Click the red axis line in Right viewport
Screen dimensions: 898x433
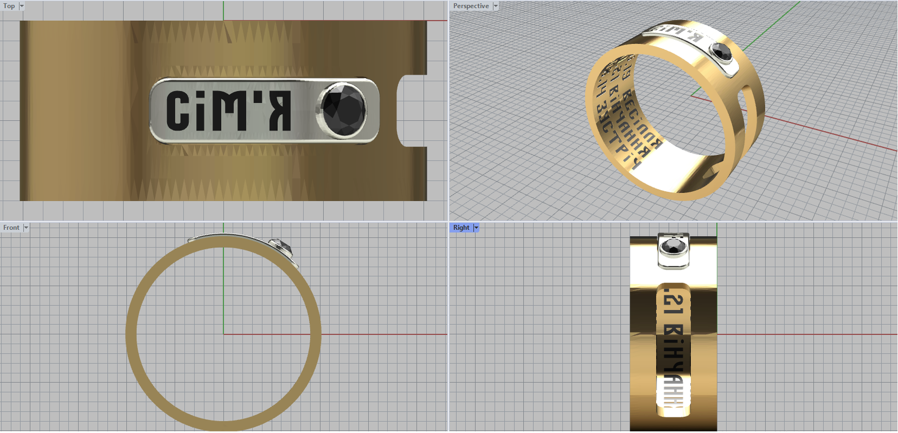808,335
